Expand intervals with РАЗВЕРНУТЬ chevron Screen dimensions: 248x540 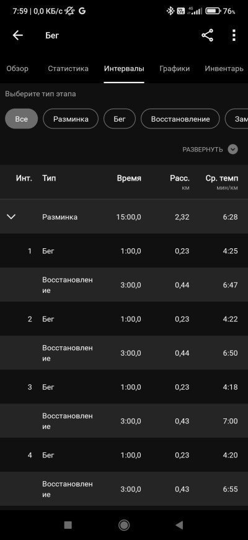(233, 150)
